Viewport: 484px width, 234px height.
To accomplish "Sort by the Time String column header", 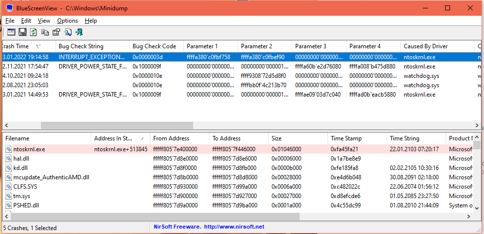I will pyautogui.click(x=416, y=138).
